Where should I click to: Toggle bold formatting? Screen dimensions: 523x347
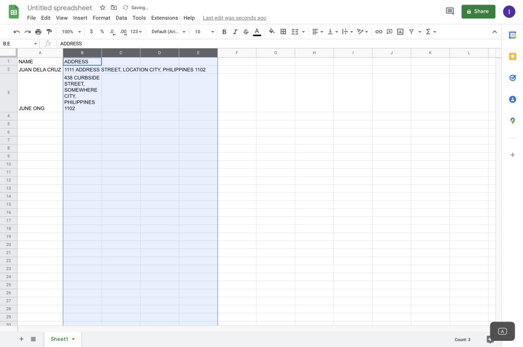224,31
